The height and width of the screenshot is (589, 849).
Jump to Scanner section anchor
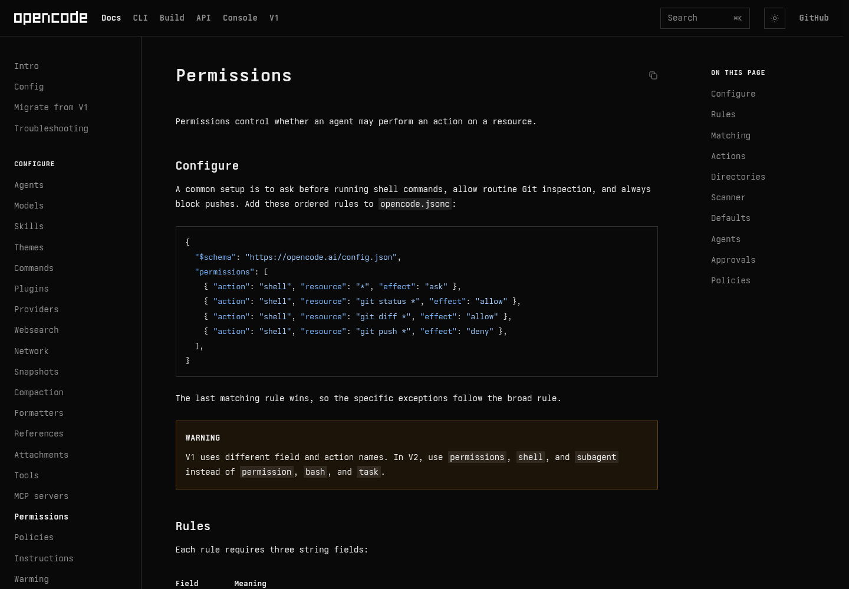(729, 197)
